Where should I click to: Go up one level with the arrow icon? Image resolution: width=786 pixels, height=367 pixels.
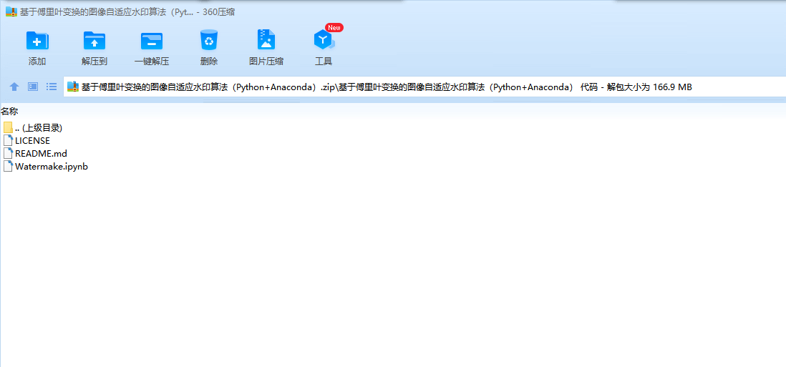(14, 87)
